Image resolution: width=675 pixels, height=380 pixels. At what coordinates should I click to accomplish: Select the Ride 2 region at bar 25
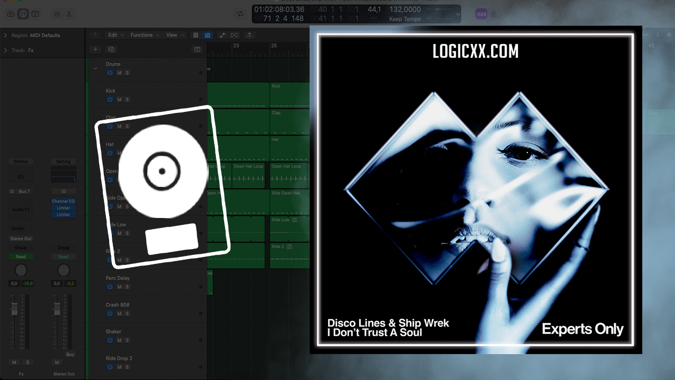(290, 255)
